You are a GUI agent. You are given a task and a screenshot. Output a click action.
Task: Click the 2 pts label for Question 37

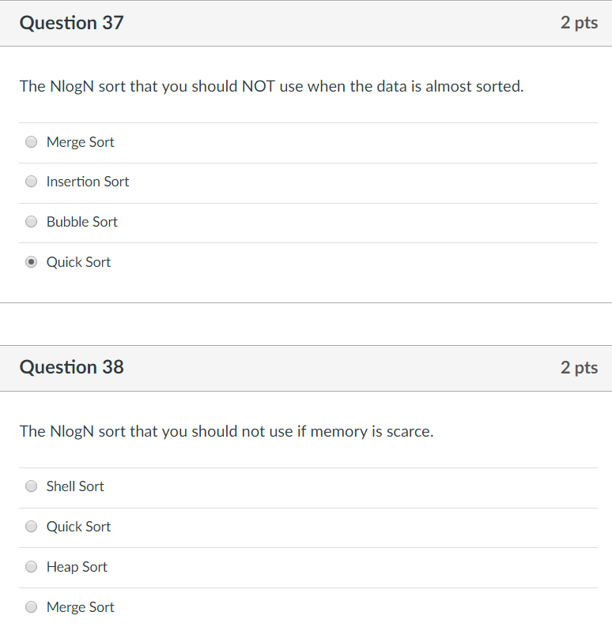pyautogui.click(x=580, y=23)
